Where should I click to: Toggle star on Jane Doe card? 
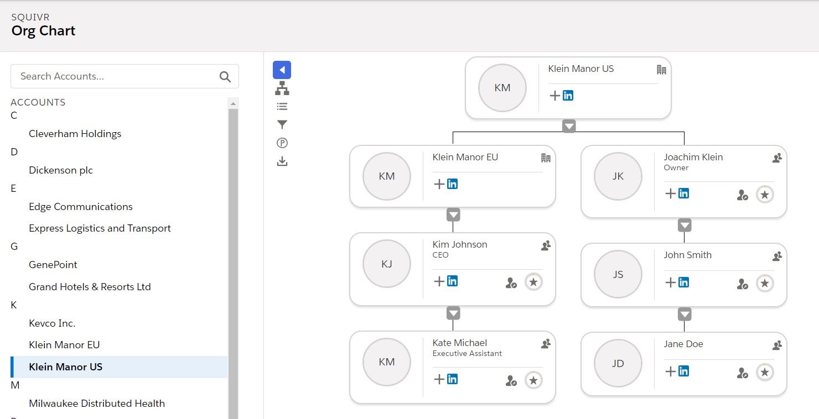(765, 373)
